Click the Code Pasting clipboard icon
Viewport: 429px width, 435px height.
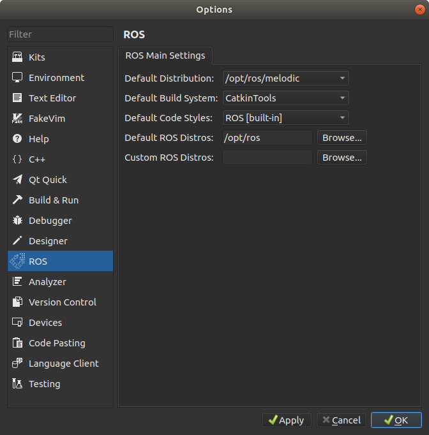pyautogui.click(x=17, y=343)
